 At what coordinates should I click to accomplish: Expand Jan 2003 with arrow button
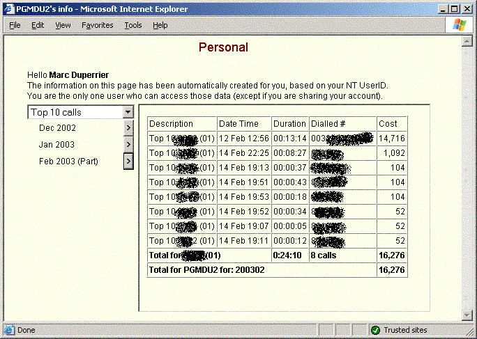128,145
